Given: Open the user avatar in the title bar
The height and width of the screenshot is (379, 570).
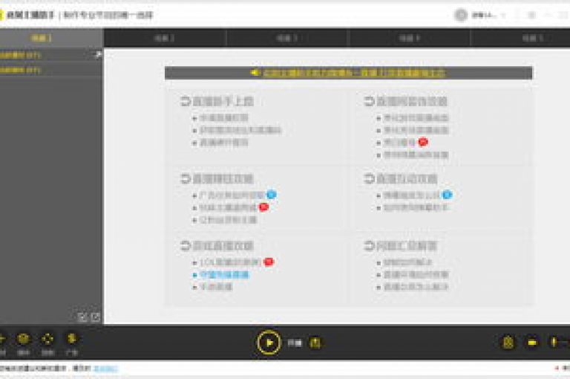Looking at the screenshot, I should [x=461, y=15].
